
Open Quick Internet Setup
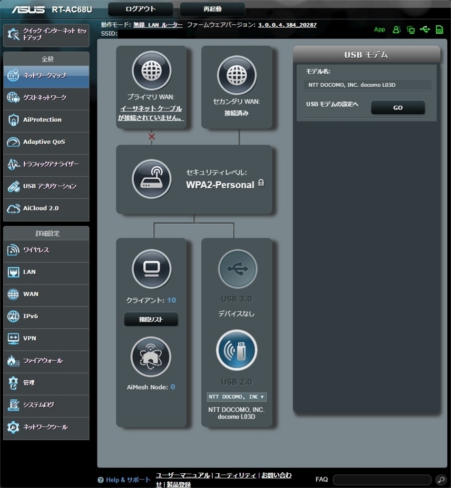click(x=46, y=35)
